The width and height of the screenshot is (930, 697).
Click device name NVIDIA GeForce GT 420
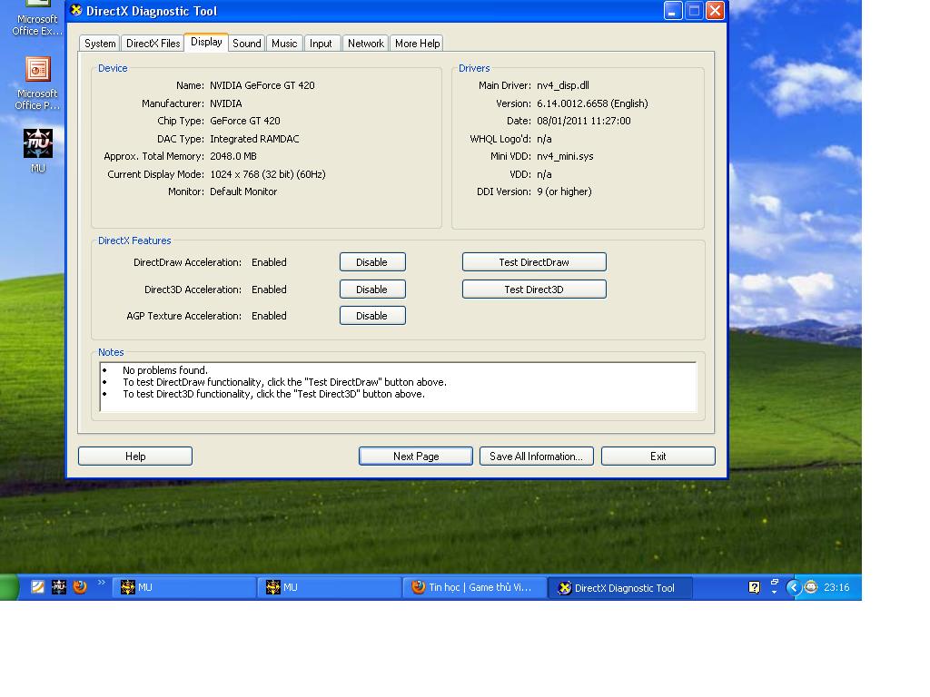click(x=262, y=85)
